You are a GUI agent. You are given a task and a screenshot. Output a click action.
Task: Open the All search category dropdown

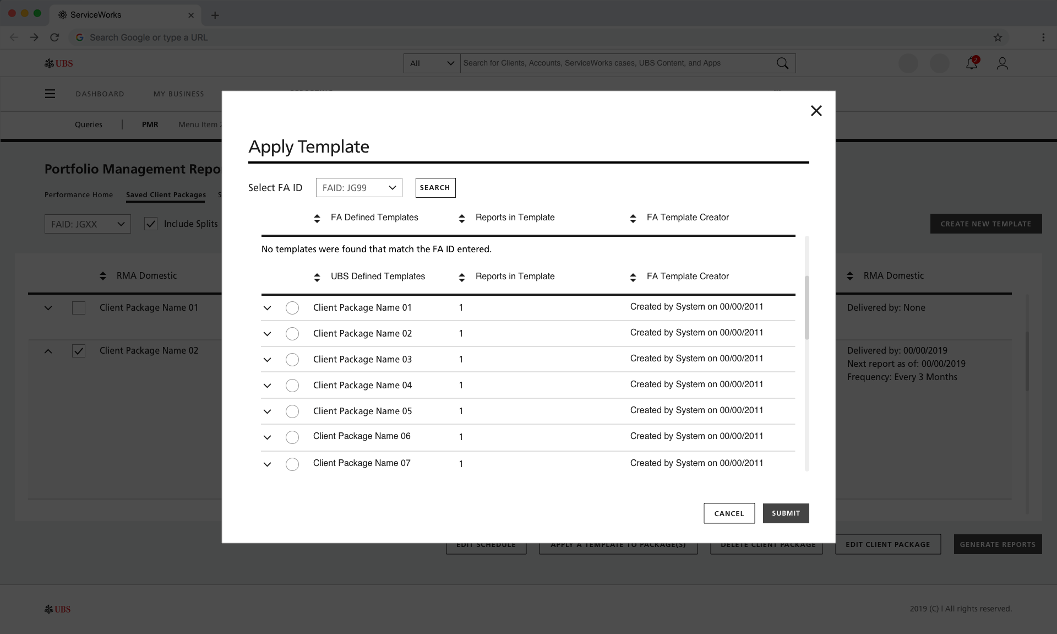[432, 63]
